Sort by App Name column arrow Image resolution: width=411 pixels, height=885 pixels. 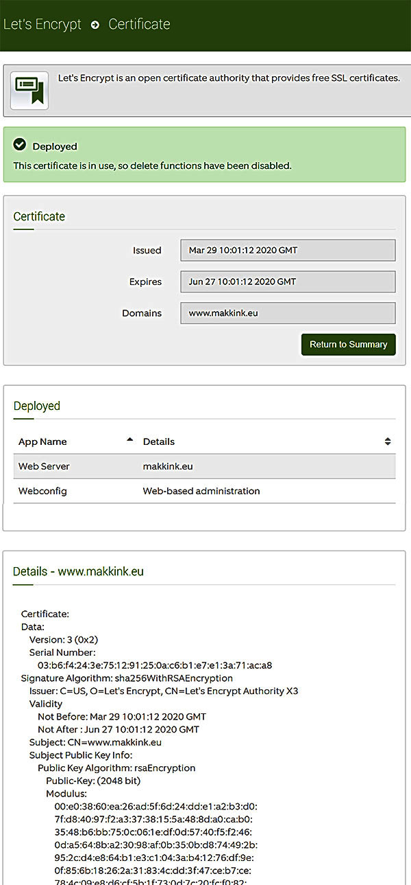(129, 440)
